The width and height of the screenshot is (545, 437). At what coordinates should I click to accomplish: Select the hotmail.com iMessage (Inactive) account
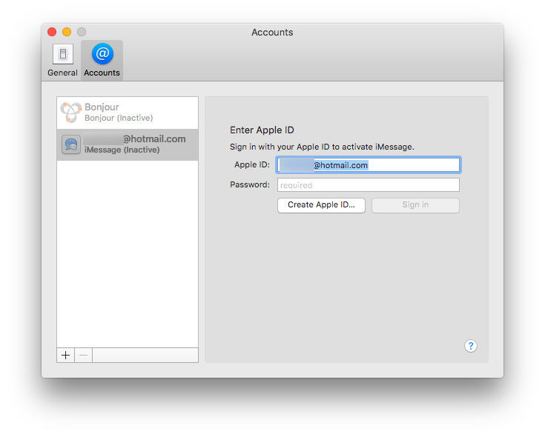133,144
